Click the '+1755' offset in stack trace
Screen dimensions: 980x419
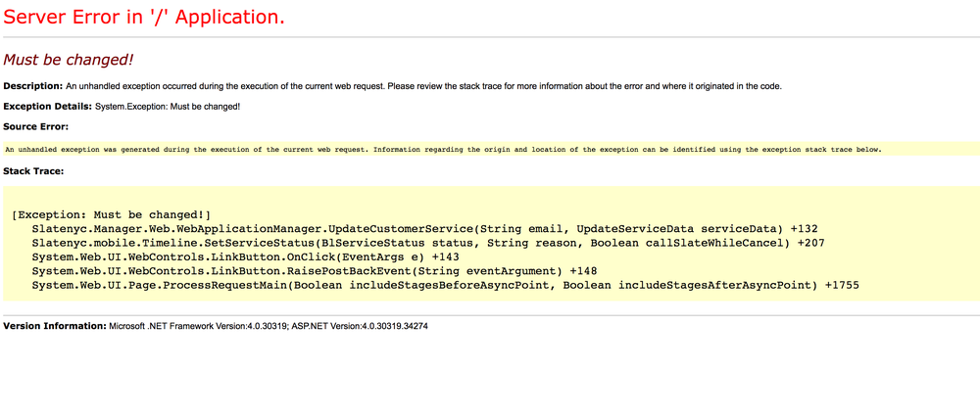842,285
